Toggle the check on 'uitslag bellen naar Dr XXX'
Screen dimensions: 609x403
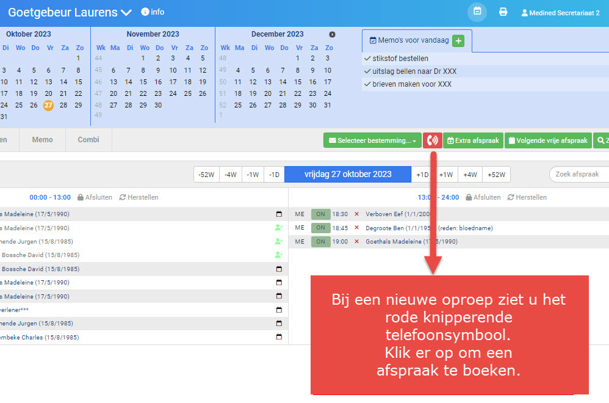[367, 71]
